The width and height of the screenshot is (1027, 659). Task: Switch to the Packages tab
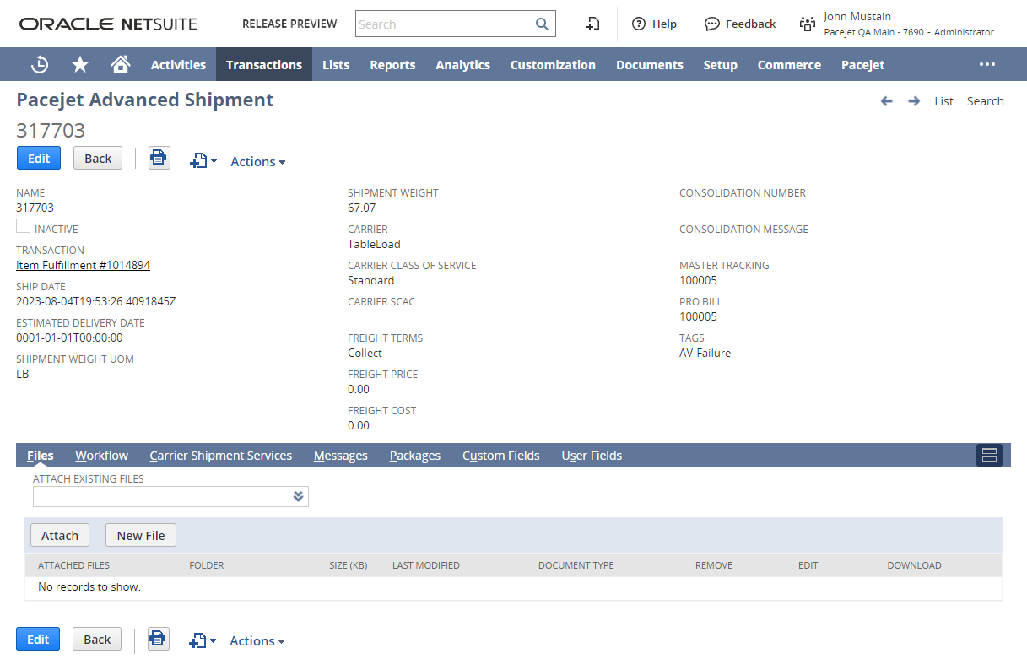[x=414, y=456]
